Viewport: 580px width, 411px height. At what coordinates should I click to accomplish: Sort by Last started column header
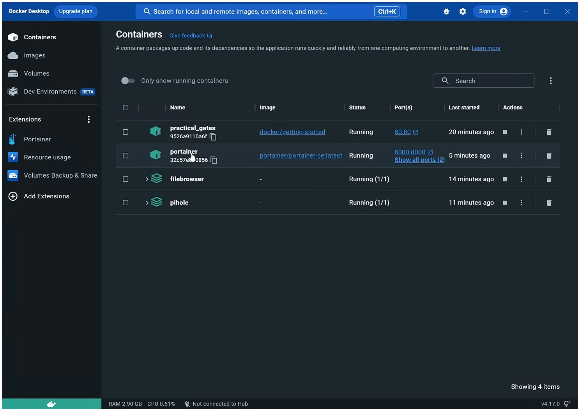pyautogui.click(x=464, y=108)
